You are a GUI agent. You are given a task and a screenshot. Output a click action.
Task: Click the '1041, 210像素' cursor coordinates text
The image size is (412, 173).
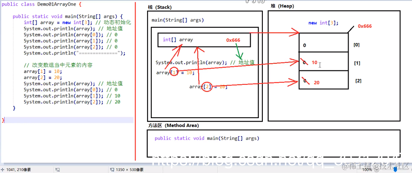coord(19,170)
